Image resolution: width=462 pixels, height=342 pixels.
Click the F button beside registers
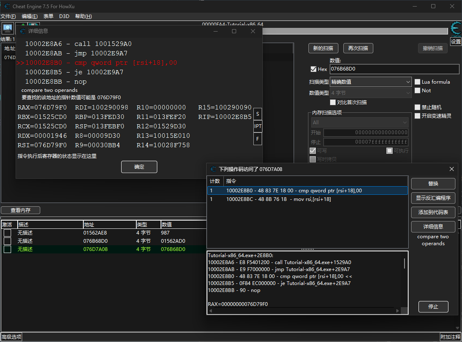coord(257,139)
